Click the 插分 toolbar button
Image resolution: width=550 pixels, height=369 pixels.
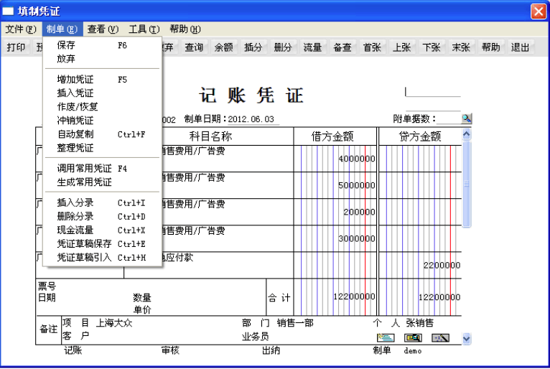[x=253, y=47]
